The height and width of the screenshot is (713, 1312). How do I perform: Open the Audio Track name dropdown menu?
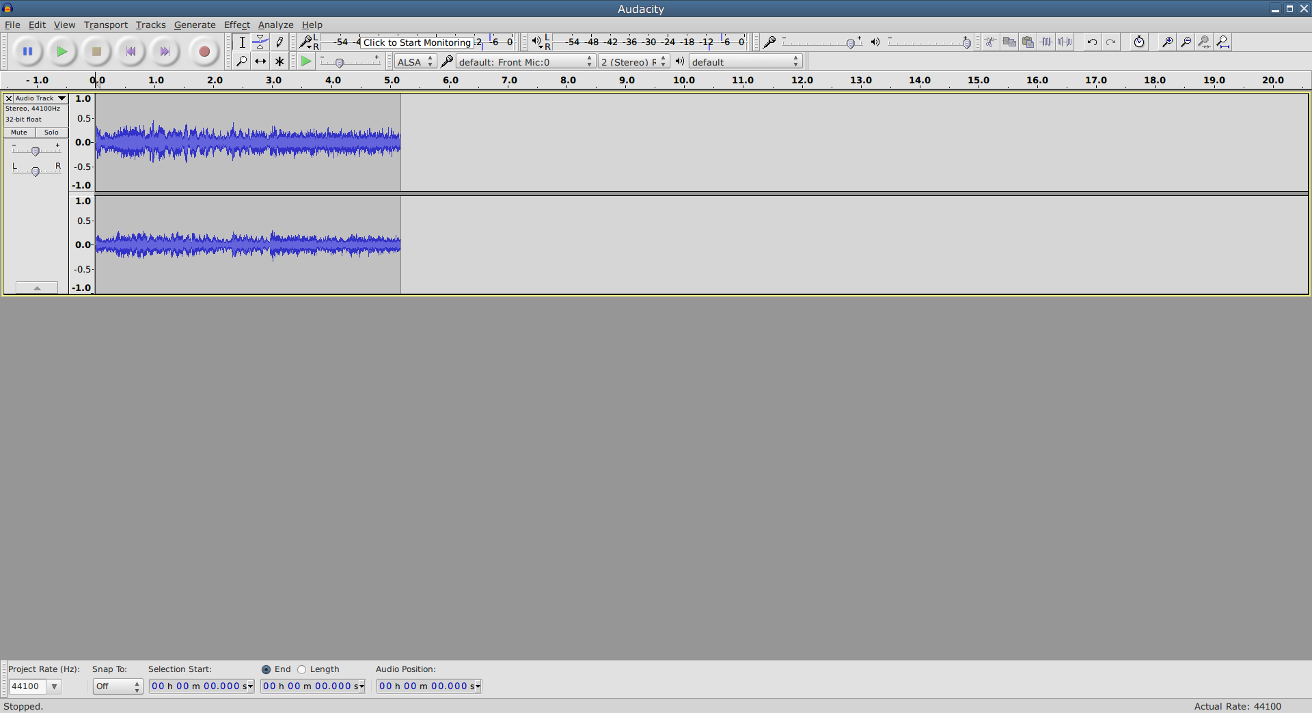[x=41, y=98]
